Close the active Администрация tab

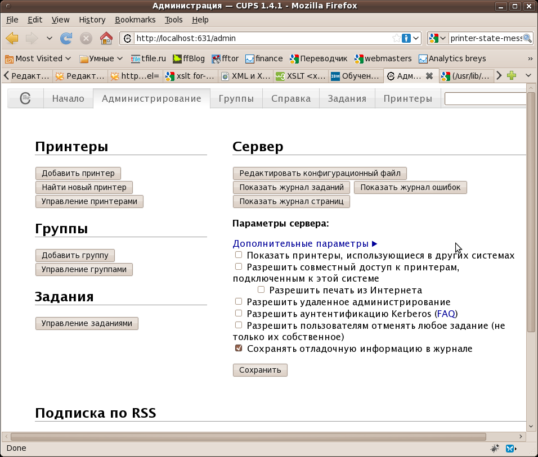(429, 76)
